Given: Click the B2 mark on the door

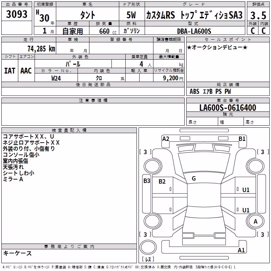Looking at the screenshot, I should 162,182.
